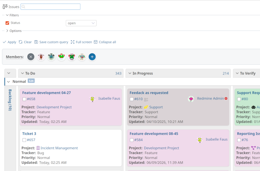Tick checkbox for issue #76
Image resolution: width=260 pixels, height=171 pixels.
(239, 140)
